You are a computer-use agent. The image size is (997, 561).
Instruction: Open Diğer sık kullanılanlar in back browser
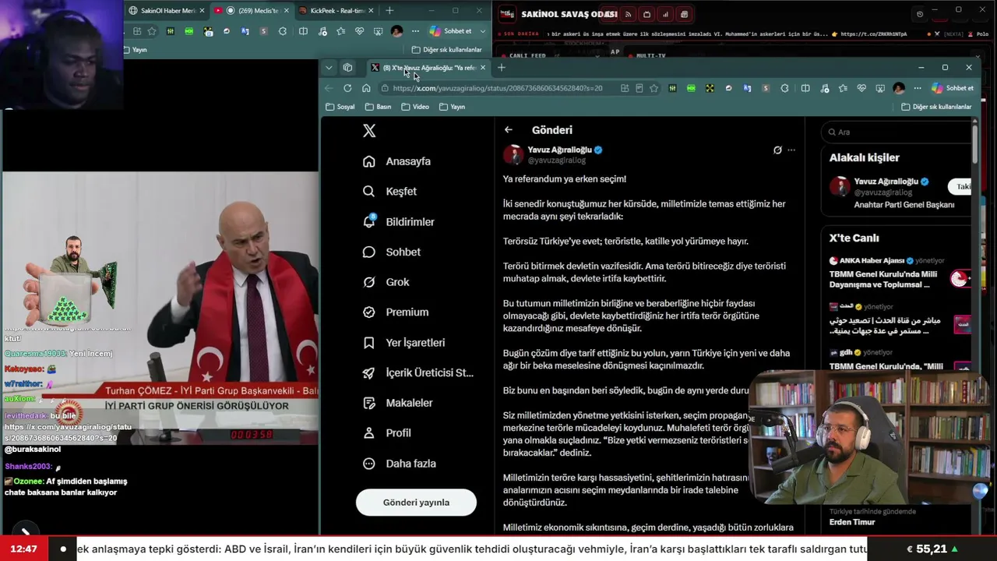tap(446, 50)
